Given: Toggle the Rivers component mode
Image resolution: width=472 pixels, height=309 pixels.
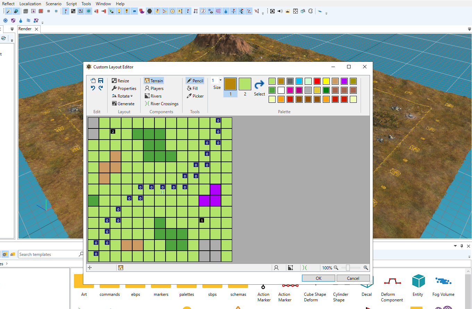Looking at the screenshot, I should click(153, 96).
